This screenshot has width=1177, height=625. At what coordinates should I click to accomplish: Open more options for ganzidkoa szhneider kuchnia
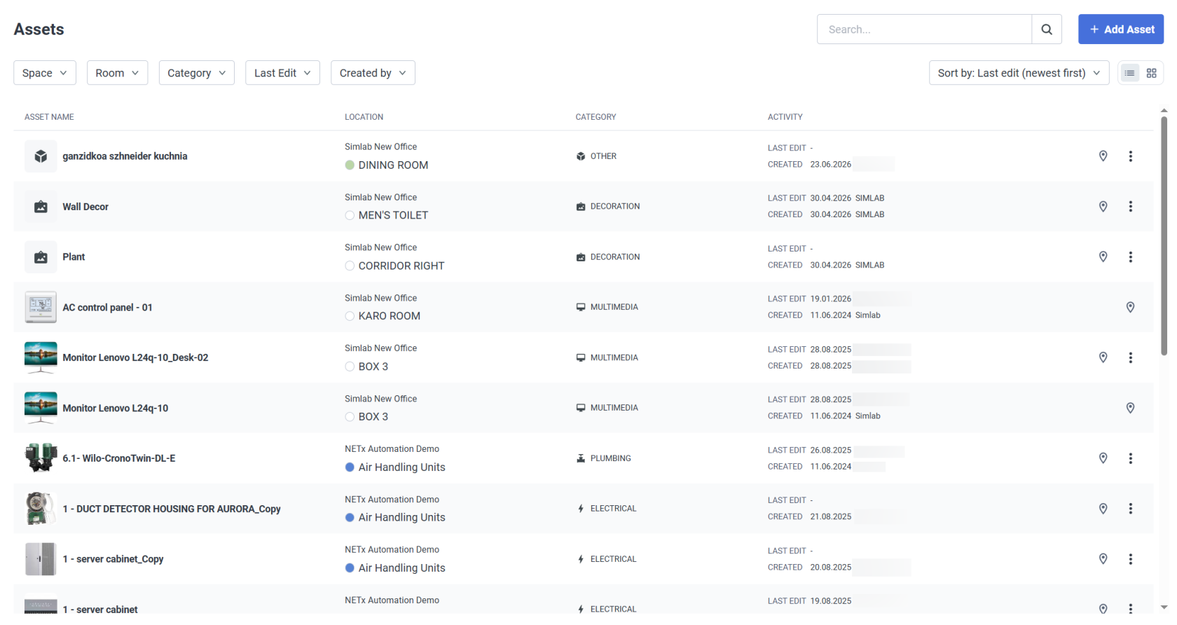(x=1130, y=156)
